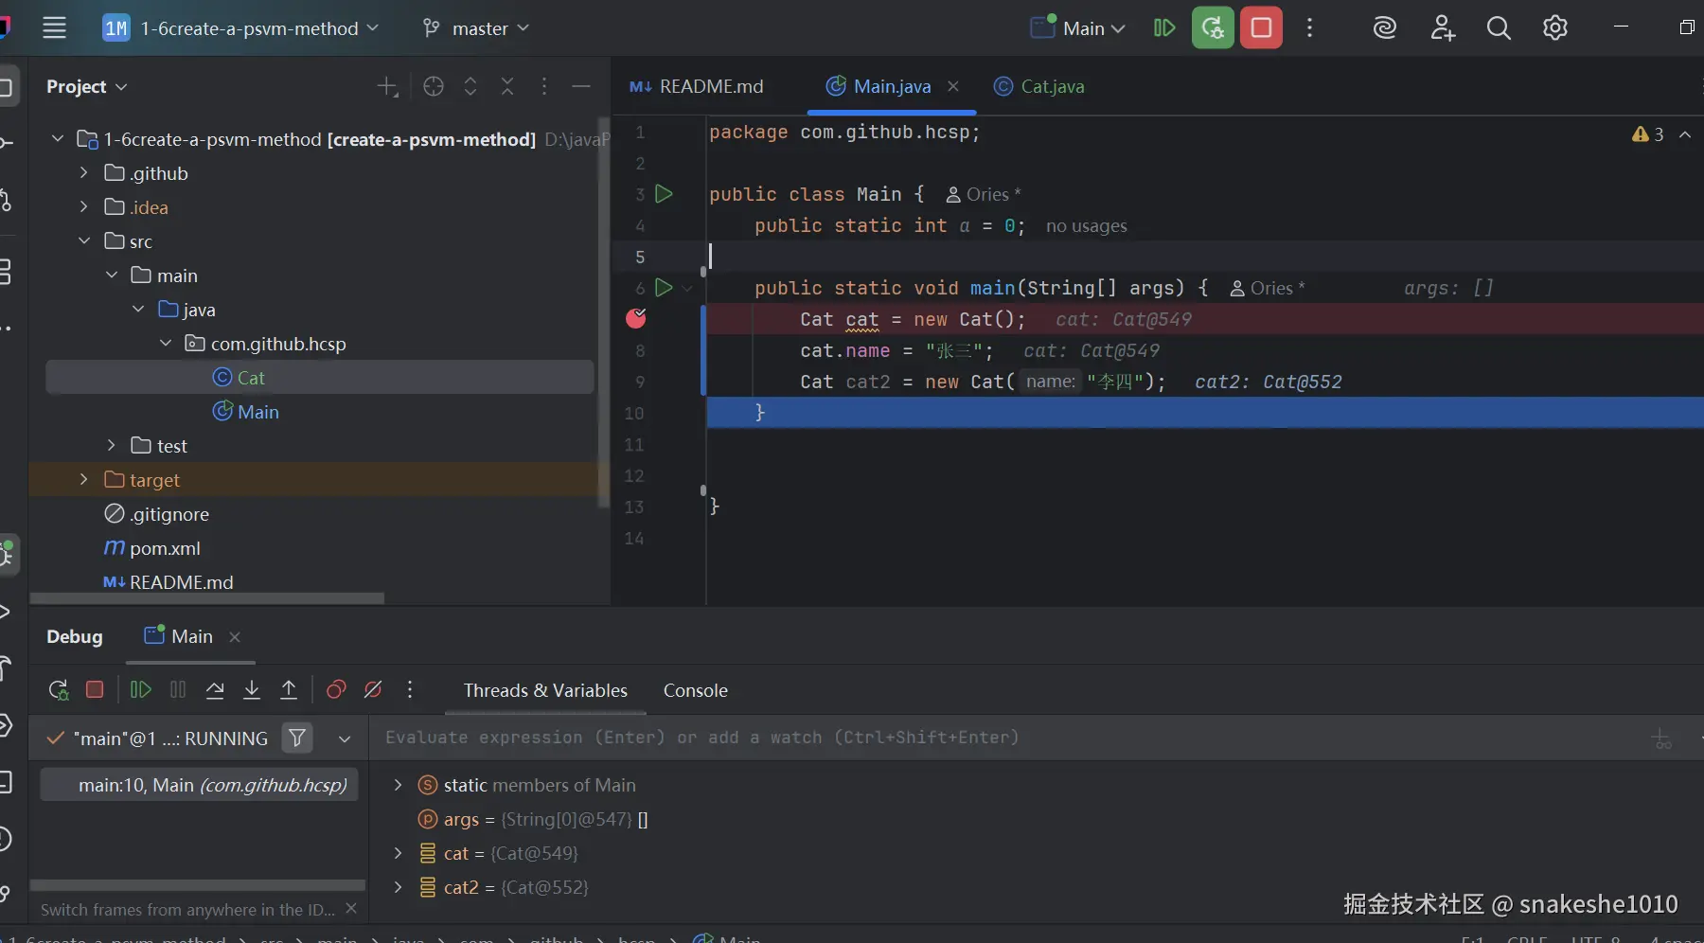Click the Ories author hint on class Main
Viewport: 1704px width, 943px height.
(984, 194)
